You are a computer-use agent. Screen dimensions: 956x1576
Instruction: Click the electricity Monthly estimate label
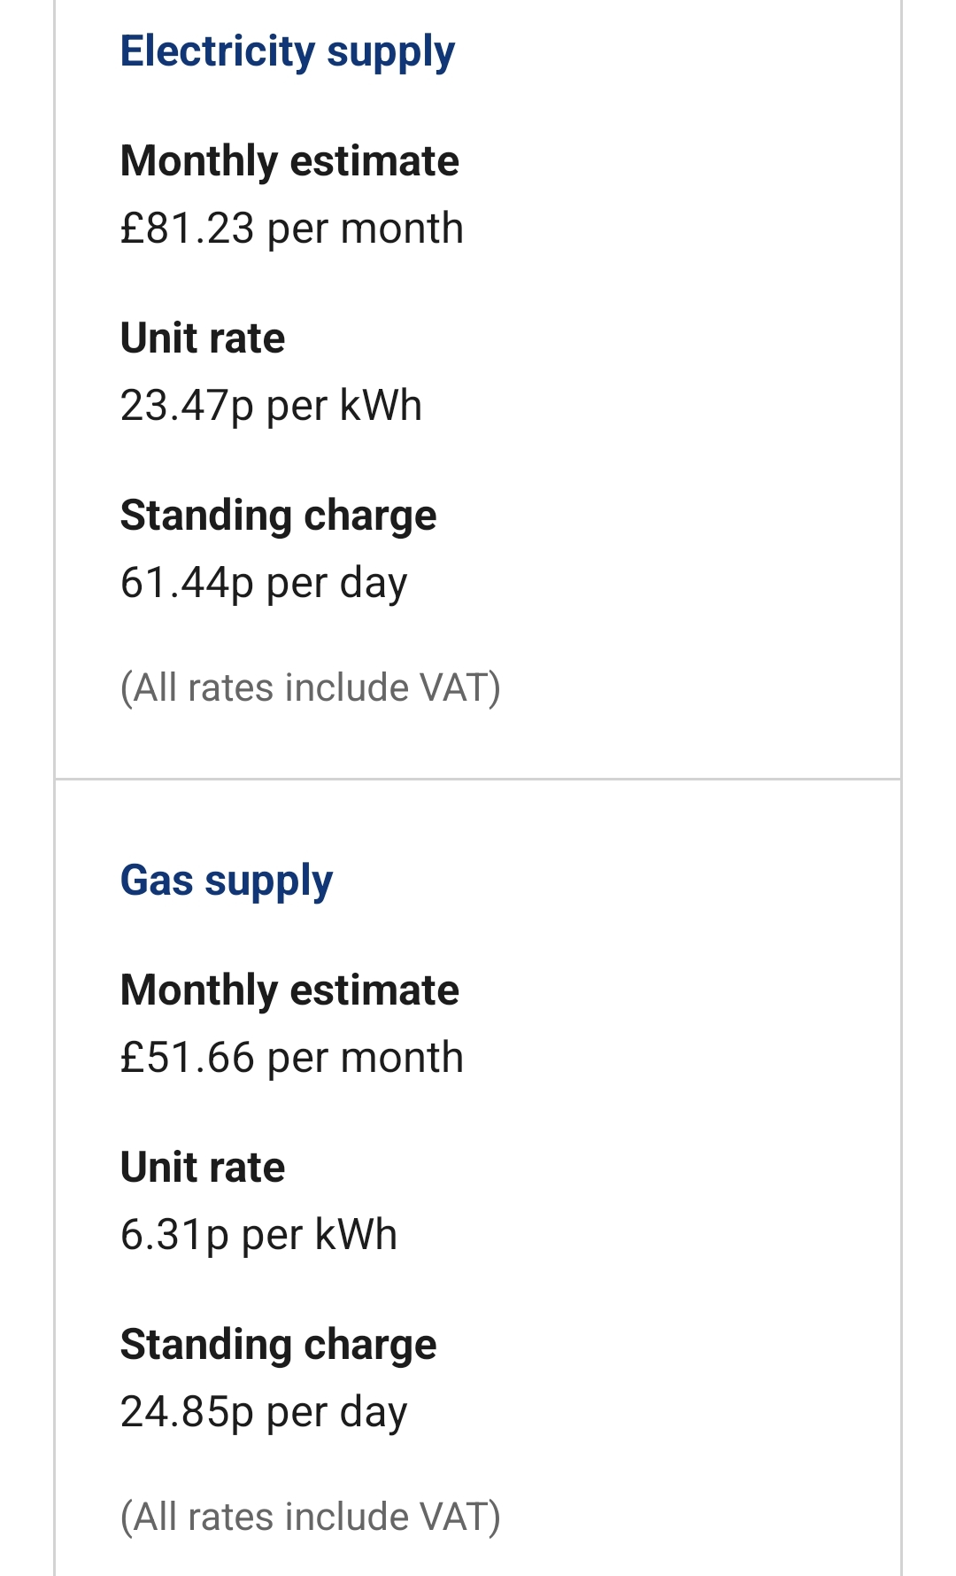point(289,161)
